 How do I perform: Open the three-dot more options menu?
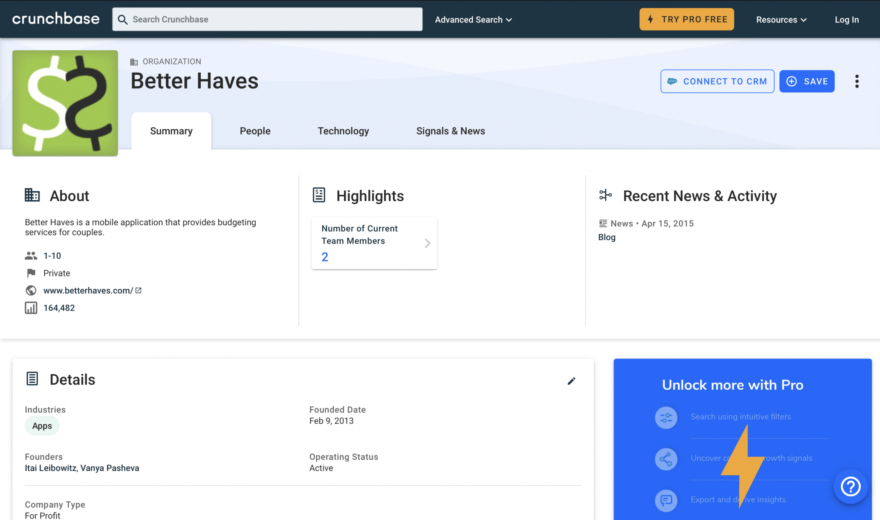coord(857,81)
